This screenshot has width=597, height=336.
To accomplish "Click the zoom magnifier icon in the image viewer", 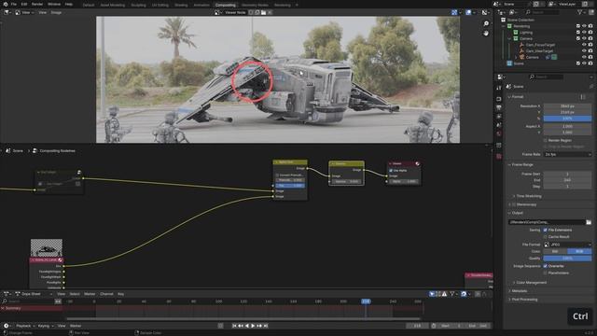I will tap(486, 23).
